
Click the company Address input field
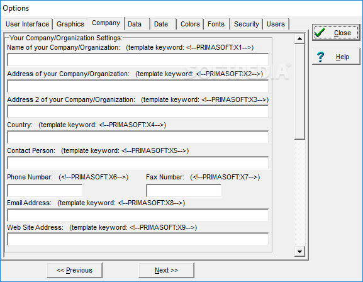pos(138,86)
